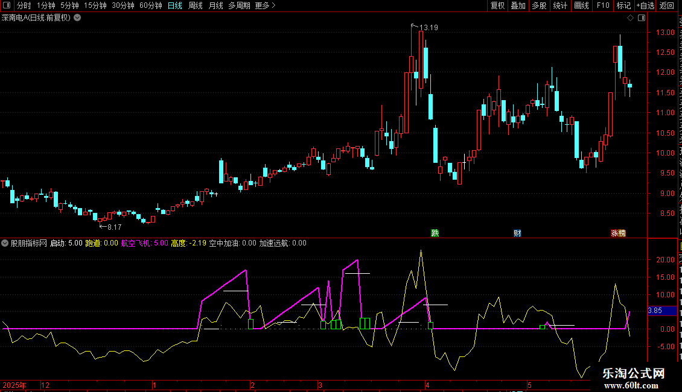Image resolution: width=682 pixels, height=392 pixels.
Task: Click the 8.17 low price label
Action: tap(115, 227)
